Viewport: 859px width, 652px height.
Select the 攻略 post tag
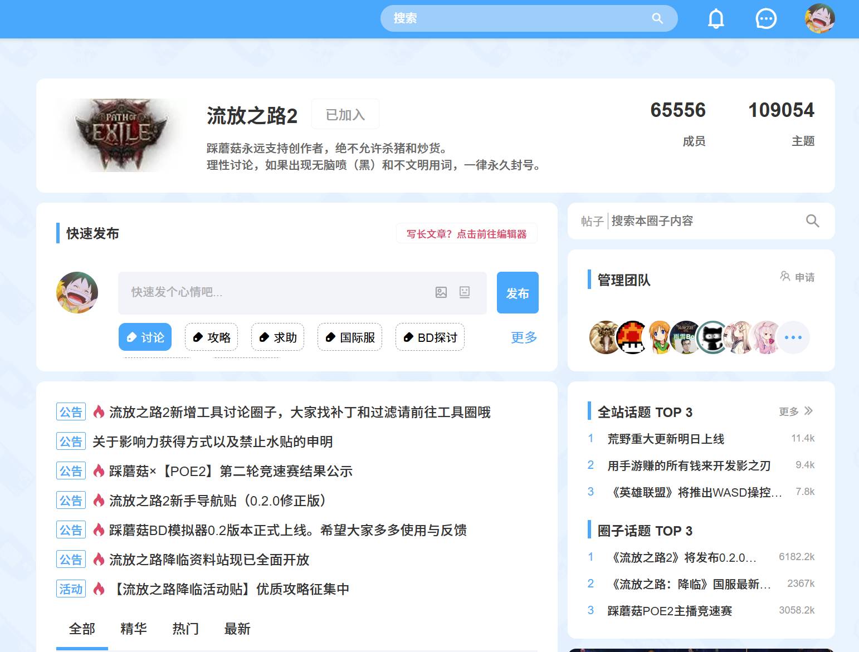point(211,337)
